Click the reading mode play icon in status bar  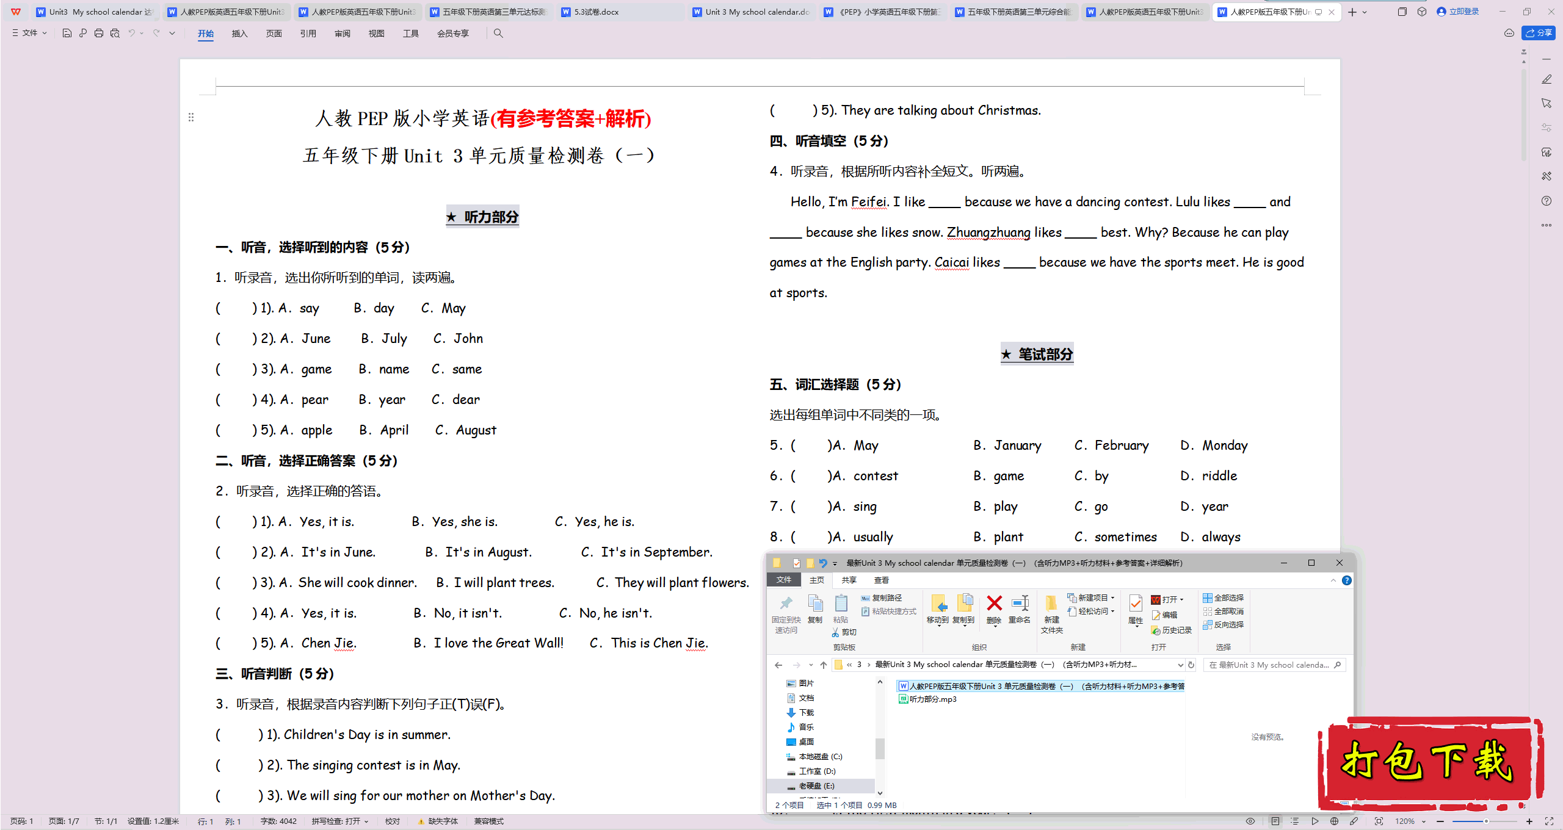1315,821
